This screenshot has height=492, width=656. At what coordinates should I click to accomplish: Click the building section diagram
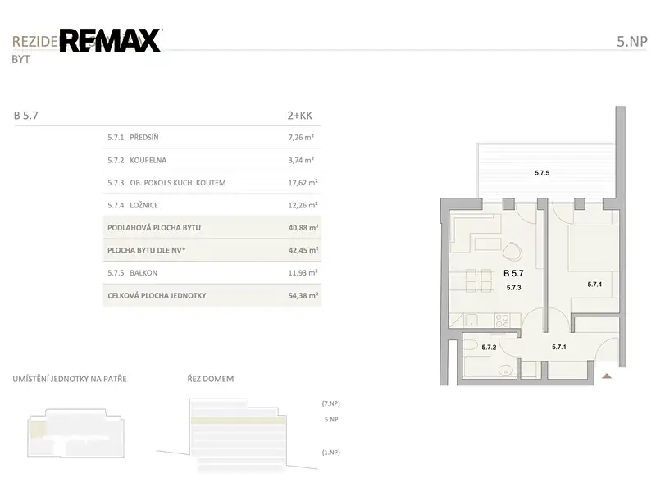pos(239,435)
